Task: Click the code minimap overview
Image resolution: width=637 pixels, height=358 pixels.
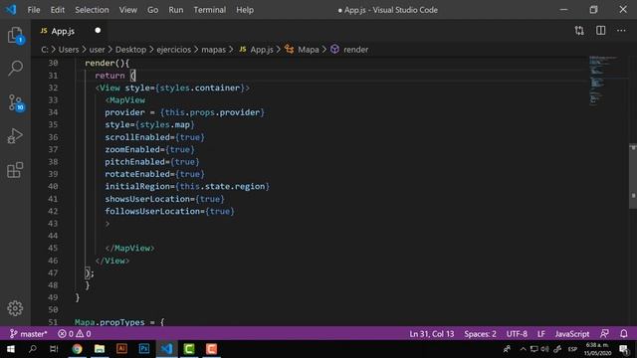Action: [x=603, y=82]
